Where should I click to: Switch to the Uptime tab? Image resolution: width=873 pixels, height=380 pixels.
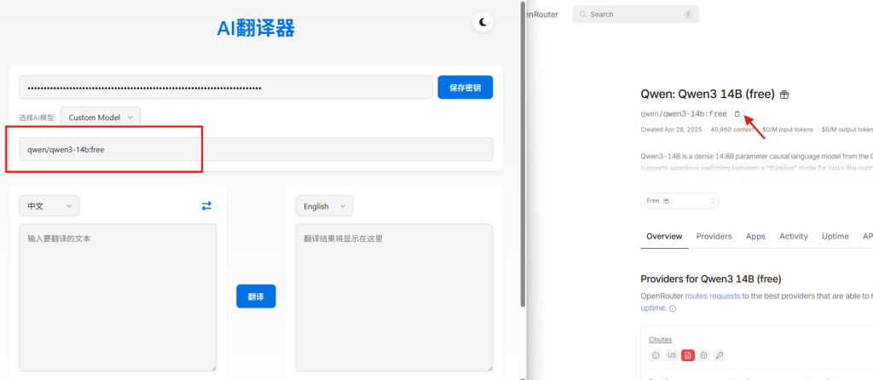(835, 237)
